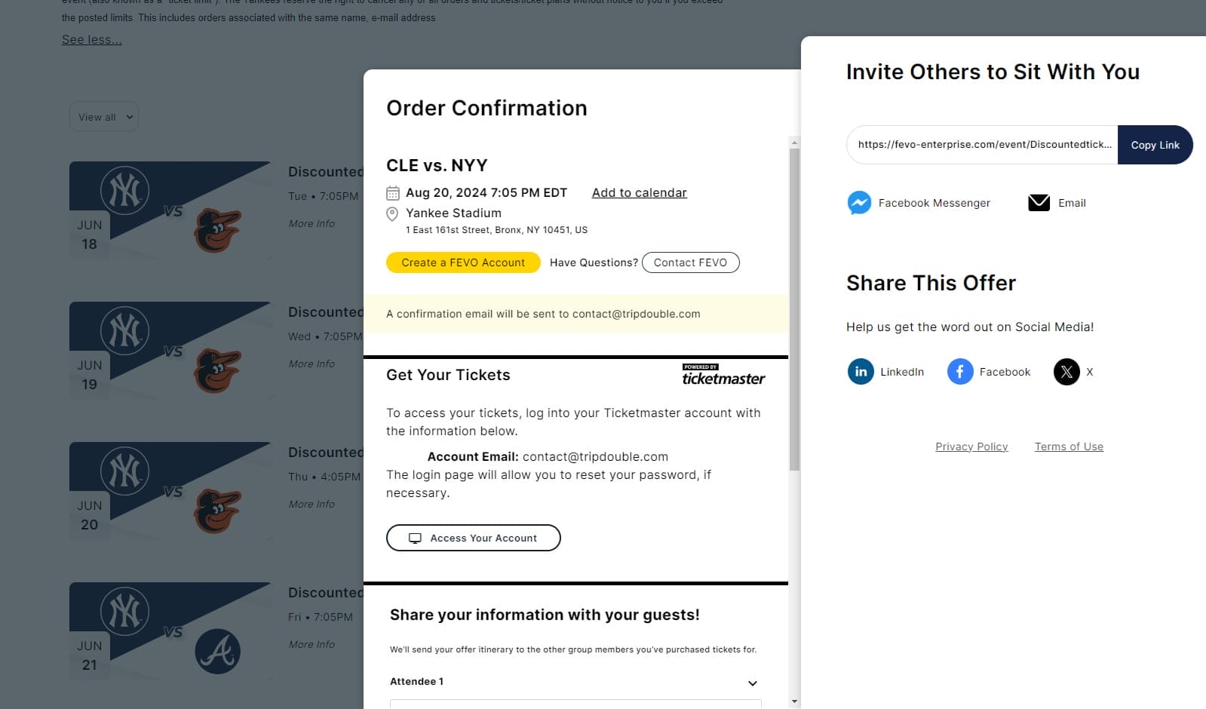The width and height of the screenshot is (1206, 709).
Task: Share the offer via Facebook icon
Action: [959, 372]
